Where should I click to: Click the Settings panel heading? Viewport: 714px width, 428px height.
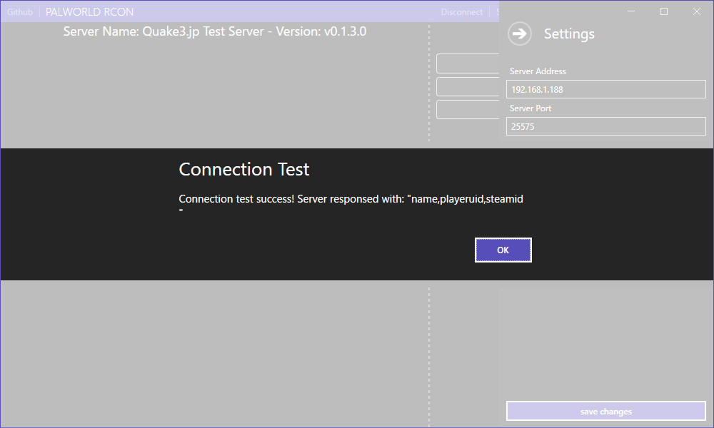coord(569,34)
